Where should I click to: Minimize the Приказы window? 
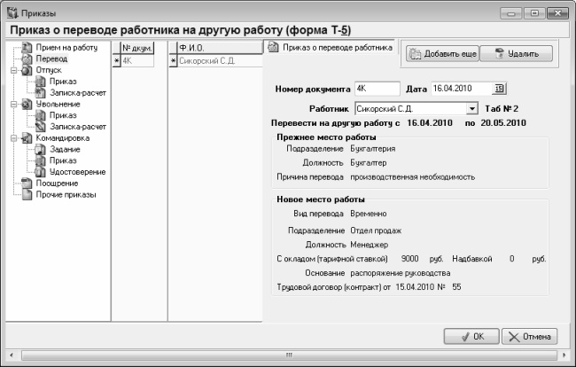click(x=511, y=13)
